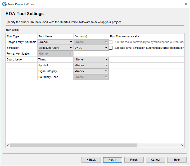Screen dimensions: 190x166
Task: Click the Quartus app icon in title bar
Action: coord(4,4)
